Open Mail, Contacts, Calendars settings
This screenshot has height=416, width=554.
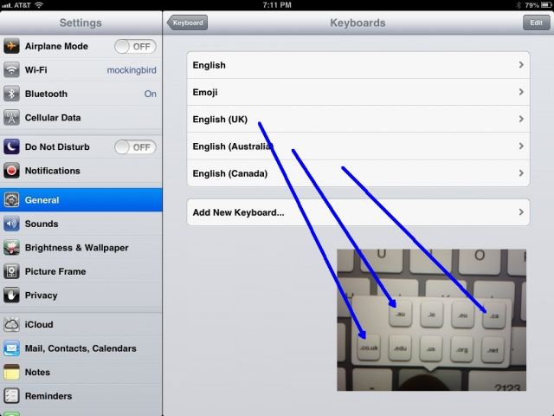[x=81, y=348]
